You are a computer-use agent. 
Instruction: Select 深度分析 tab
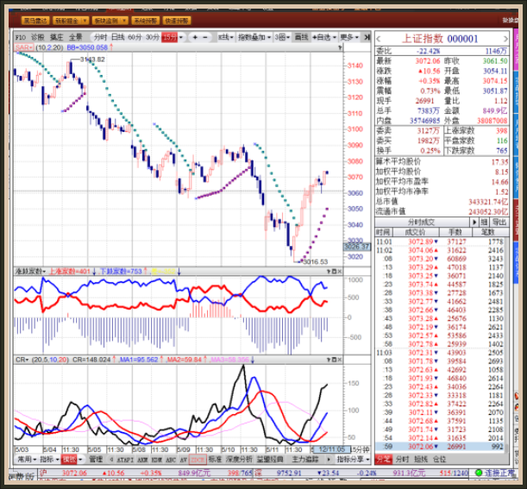tap(239, 459)
